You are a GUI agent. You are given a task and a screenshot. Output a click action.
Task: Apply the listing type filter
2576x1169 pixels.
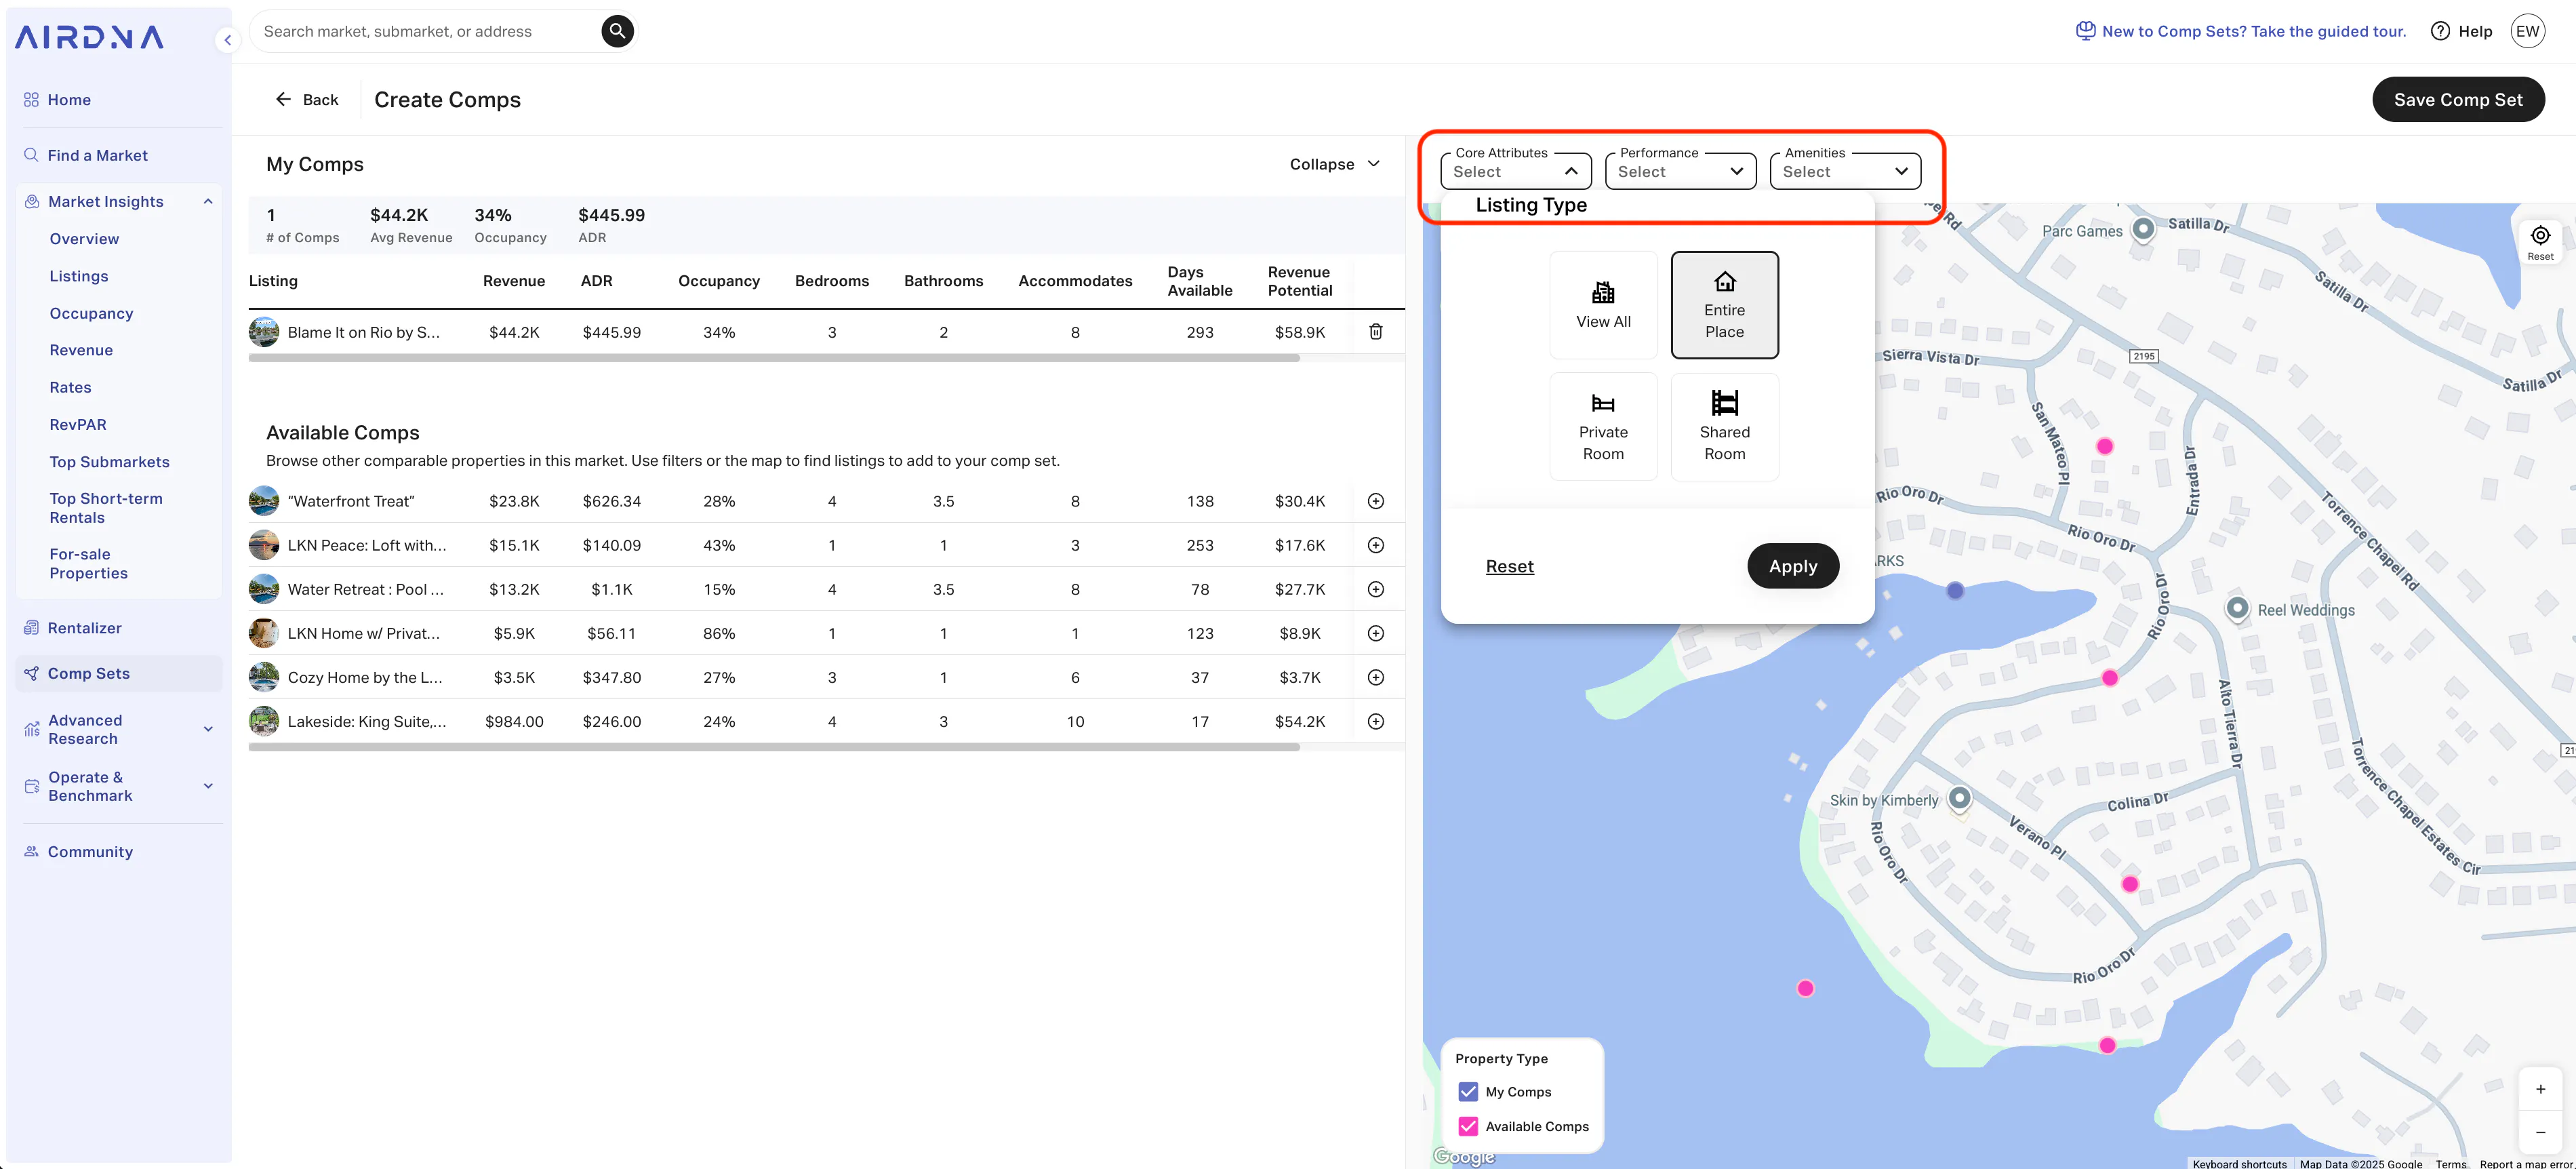[1792, 566]
